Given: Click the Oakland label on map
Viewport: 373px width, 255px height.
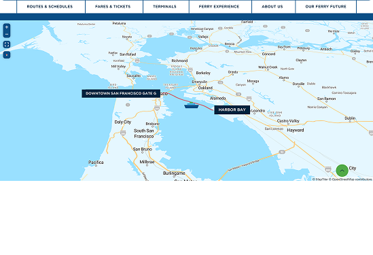Looking at the screenshot, I should point(205,88).
